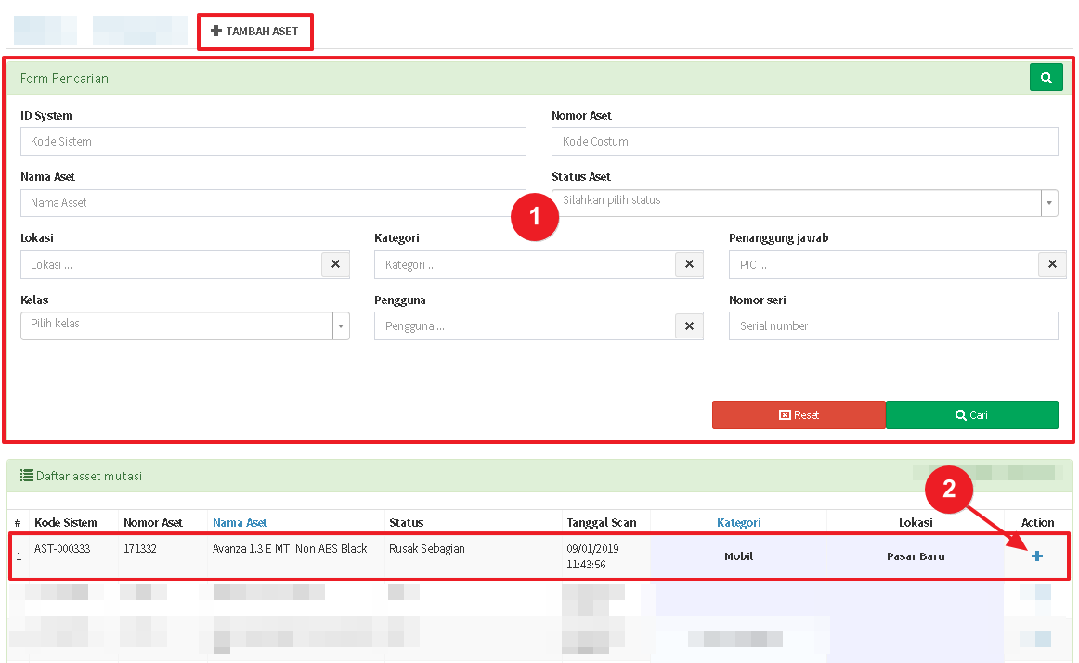Clear the Pengguna field with its X icon
The image size is (1079, 663).
tap(689, 326)
